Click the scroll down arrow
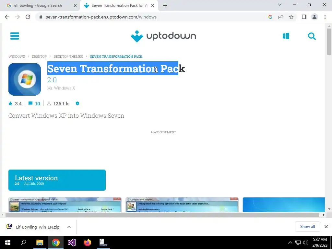The width and height of the screenshot is (332, 249). click(329, 209)
